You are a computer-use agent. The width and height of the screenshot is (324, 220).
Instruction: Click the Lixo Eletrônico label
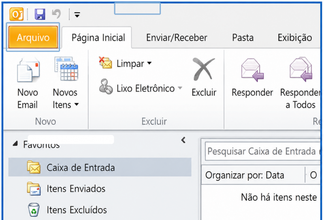146,88
